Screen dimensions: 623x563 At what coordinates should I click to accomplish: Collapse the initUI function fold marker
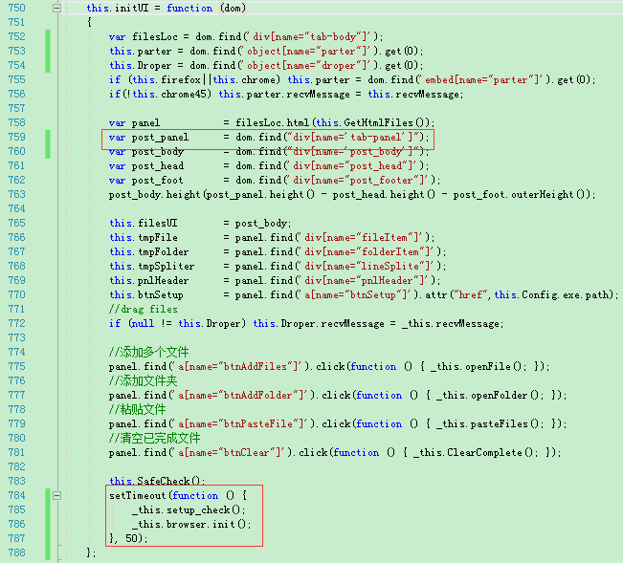57,8
